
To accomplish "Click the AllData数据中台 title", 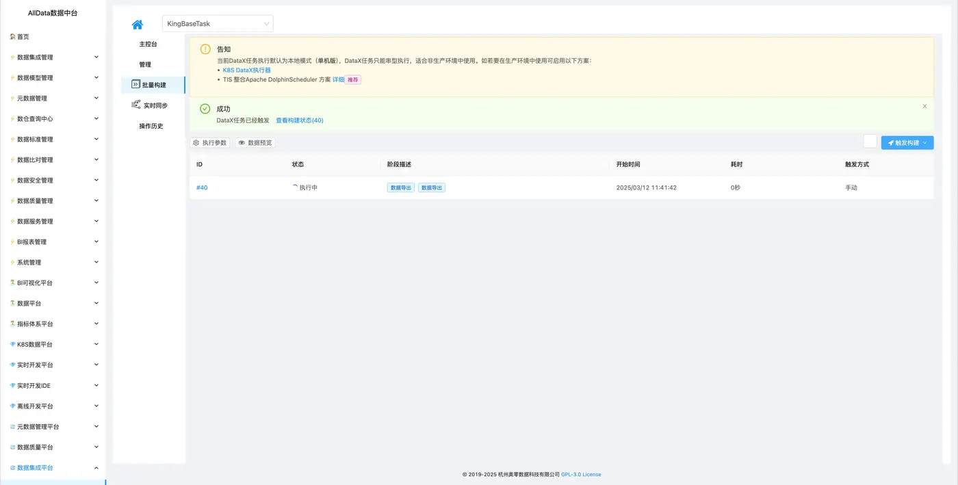I will click(x=53, y=12).
